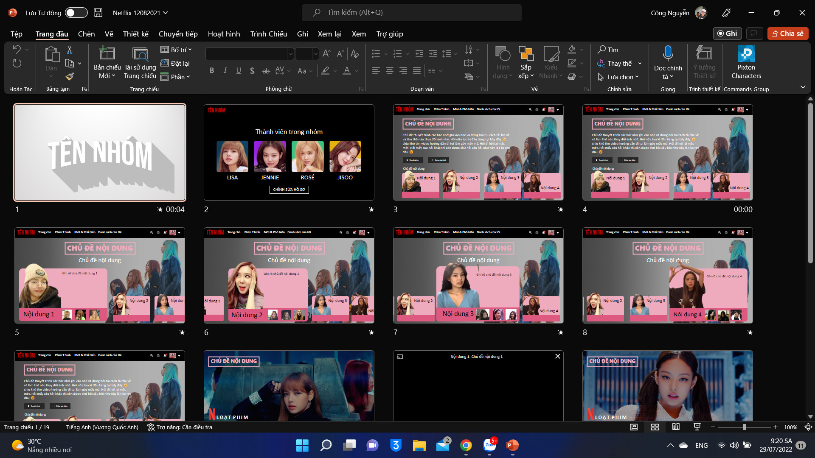Click the Underline formatting icon
The width and height of the screenshot is (815, 458).
239,71
